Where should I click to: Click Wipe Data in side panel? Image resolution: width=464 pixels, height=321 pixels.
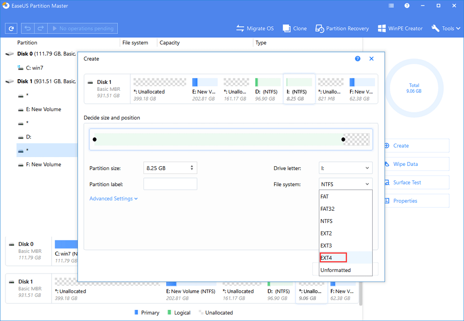pos(405,164)
